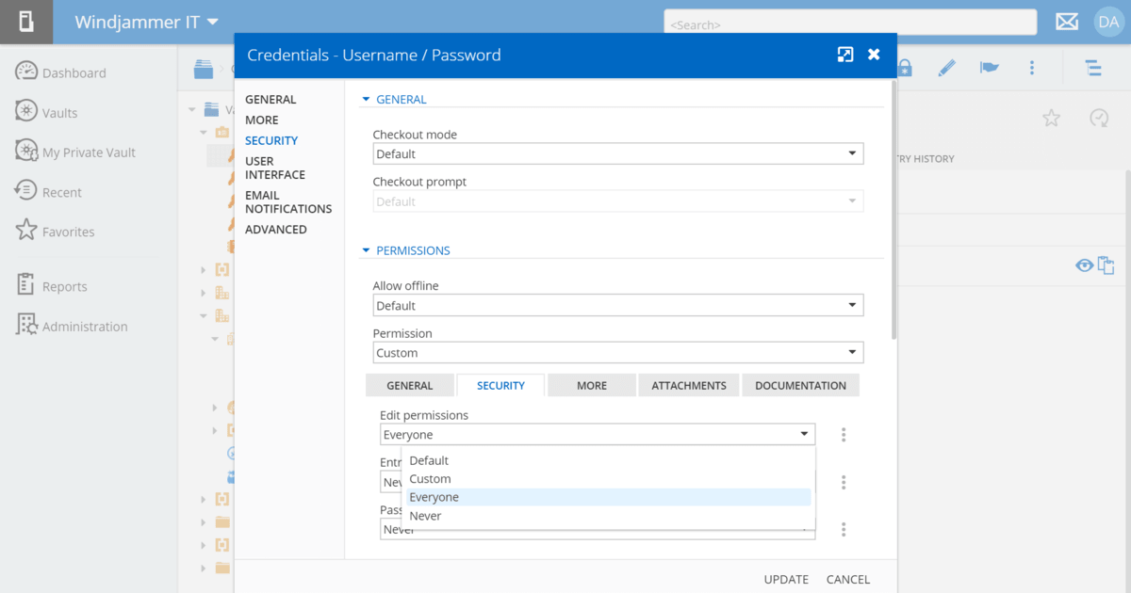Go to My Private Vault
The image size is (1131, 593).
(x=75, y=152)
